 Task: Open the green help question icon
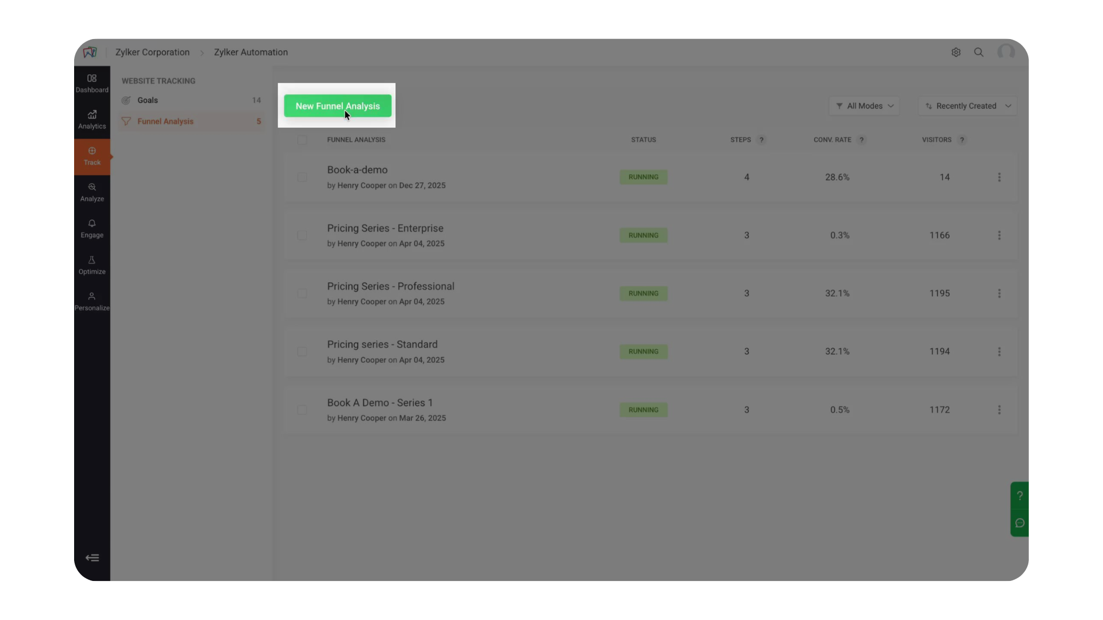(1020, 495)
